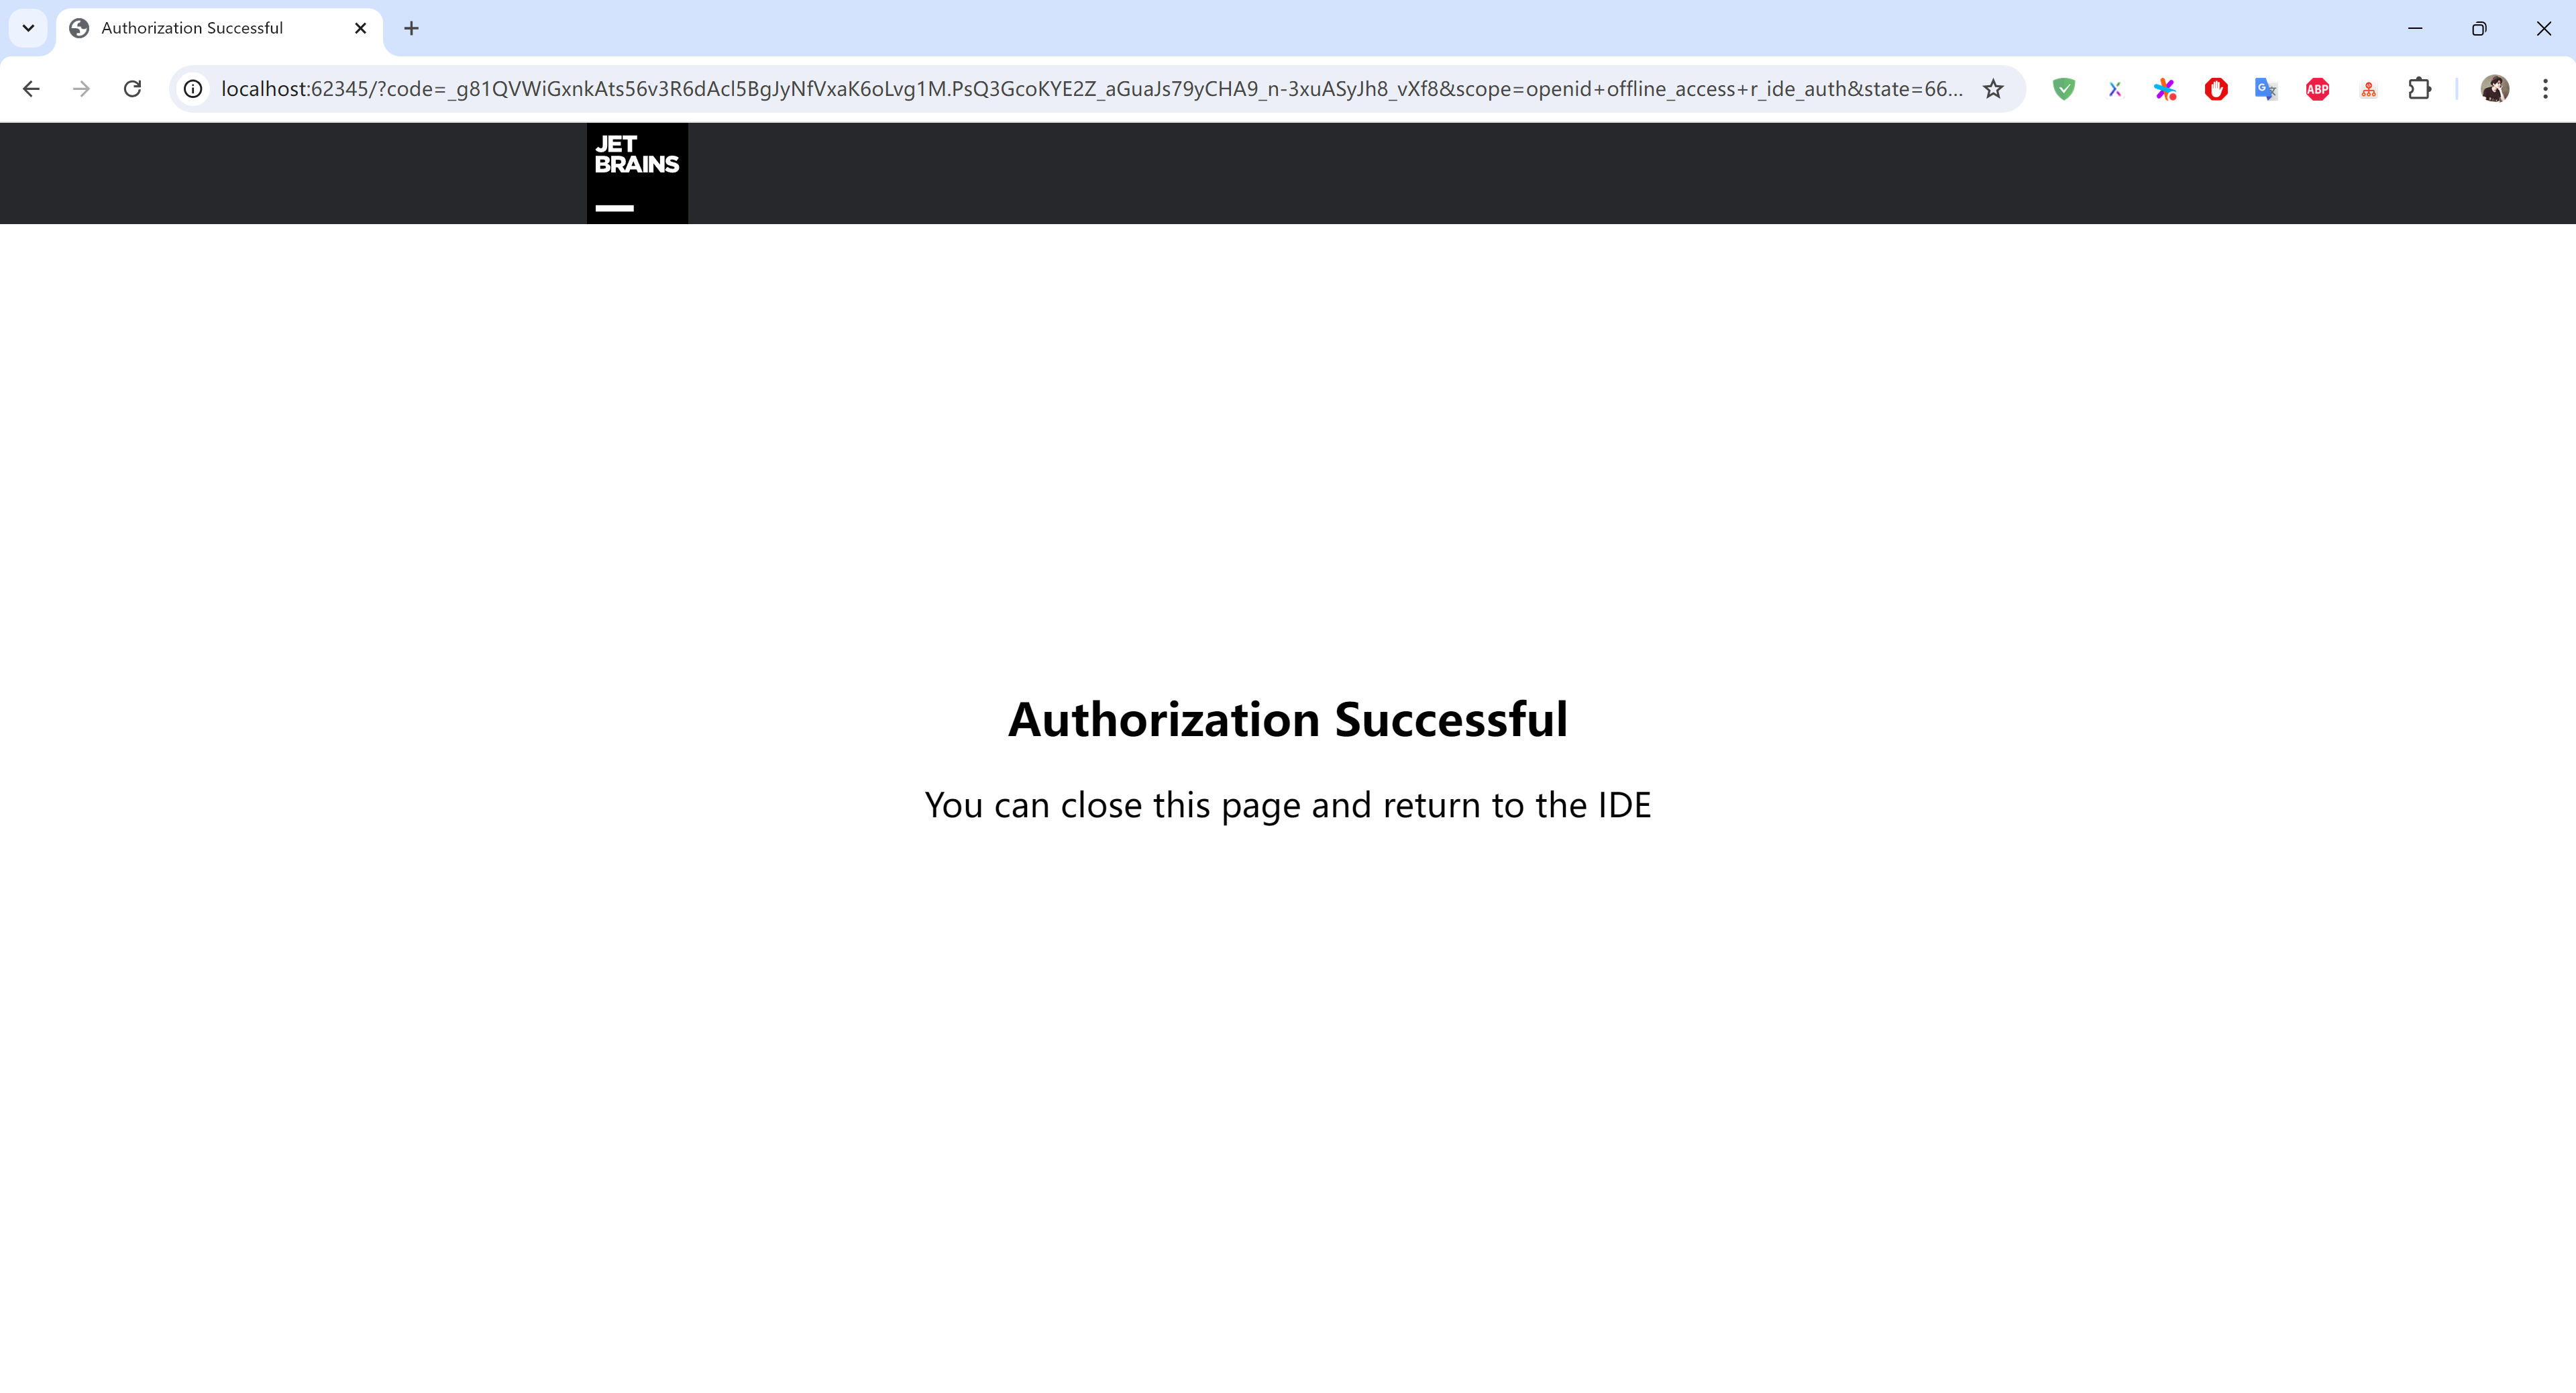
Task: Click the red stop-hand AdBlock extension
Action: [x=2216, y=89]
